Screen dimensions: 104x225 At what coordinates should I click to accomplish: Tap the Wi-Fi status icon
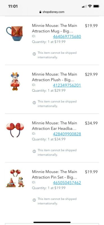click(90, 6)
